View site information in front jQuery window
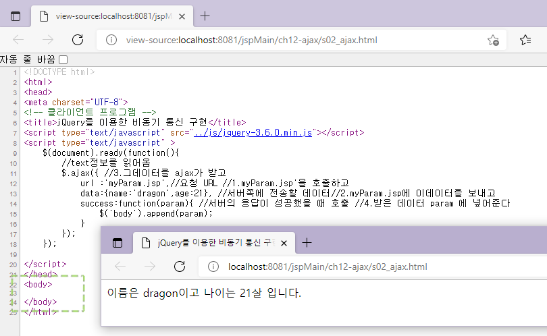This screenshot has height=336, width=547. [213, 267]
